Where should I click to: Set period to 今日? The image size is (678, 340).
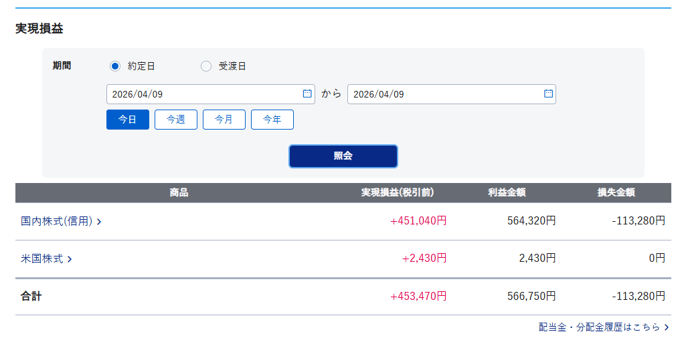coord(128,120)
